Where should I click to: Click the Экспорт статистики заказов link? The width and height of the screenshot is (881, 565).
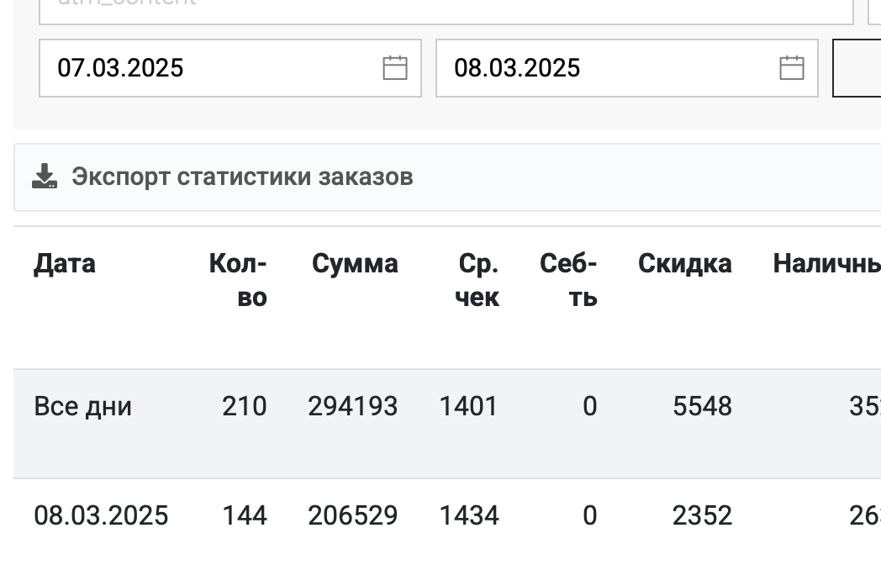coord(242,177)
